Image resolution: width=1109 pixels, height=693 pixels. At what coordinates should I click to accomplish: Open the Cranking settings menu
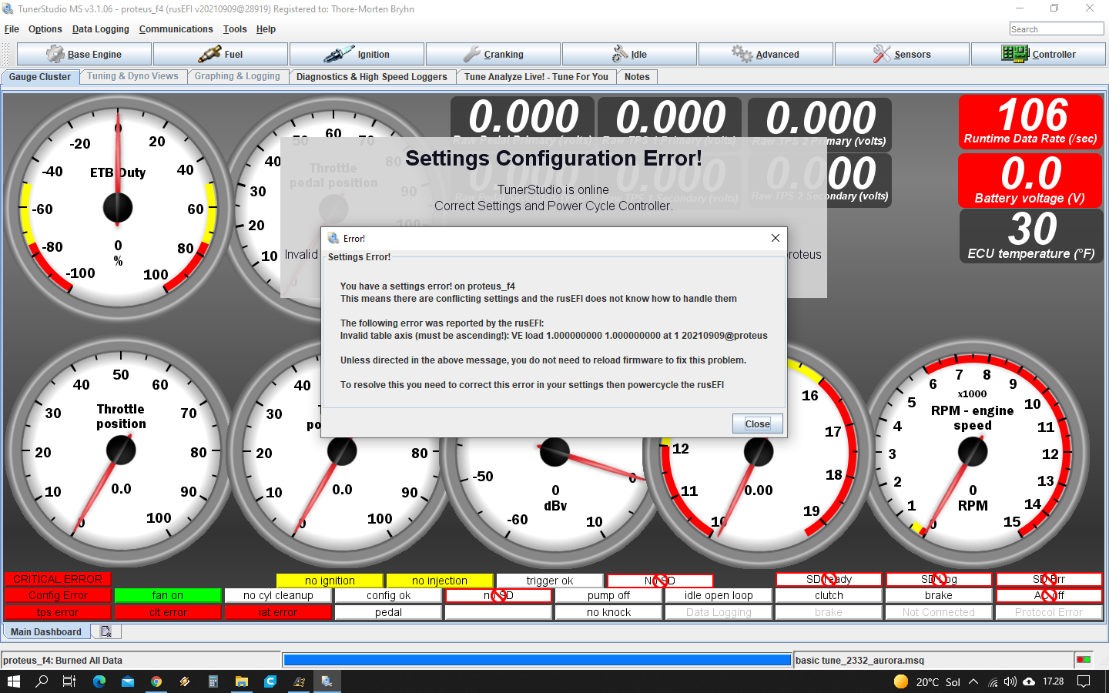pos(494,54)
